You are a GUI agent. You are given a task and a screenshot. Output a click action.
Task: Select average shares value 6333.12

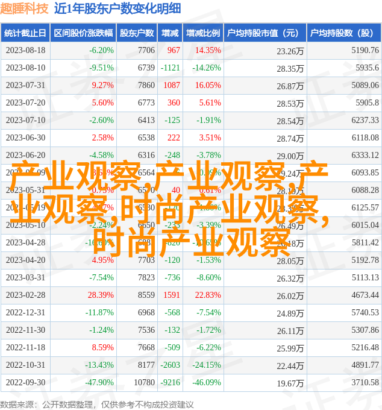(x=365, y=156)
